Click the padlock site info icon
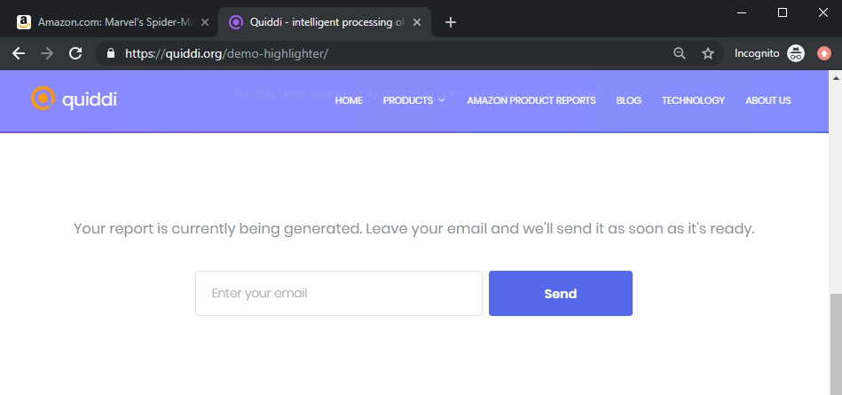 click(x=111, y=53)
